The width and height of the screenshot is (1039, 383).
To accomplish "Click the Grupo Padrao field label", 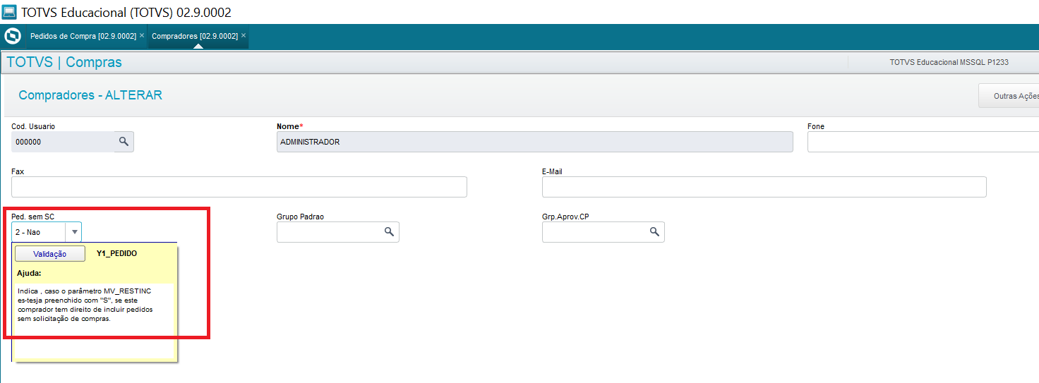I will (300, 217).
